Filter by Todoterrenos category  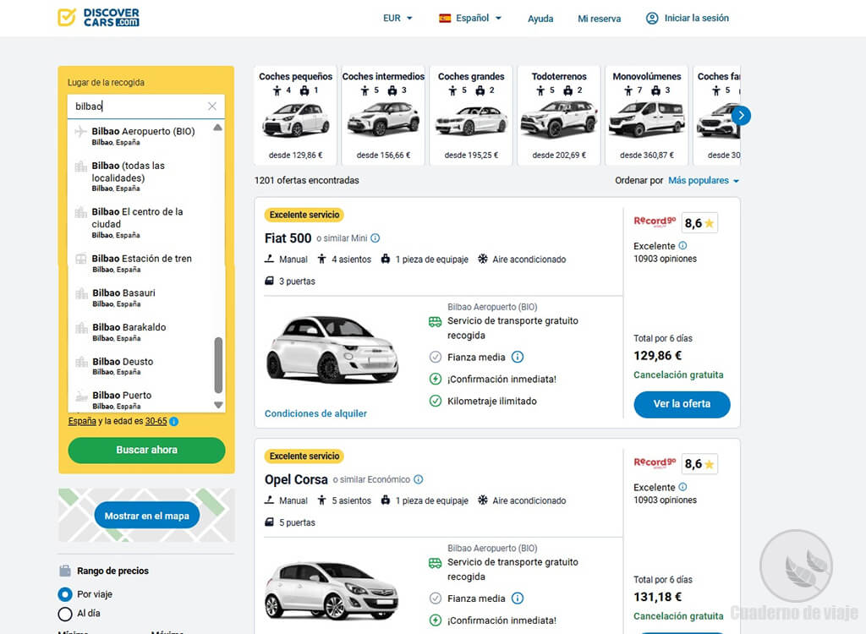(x=559, y=116)
